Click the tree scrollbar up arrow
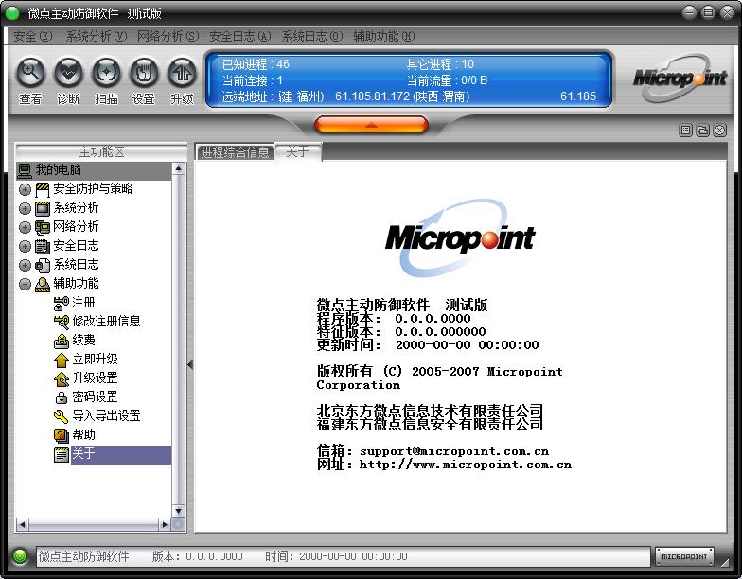Viewport: 742px width, 579px height. point(178,168)
